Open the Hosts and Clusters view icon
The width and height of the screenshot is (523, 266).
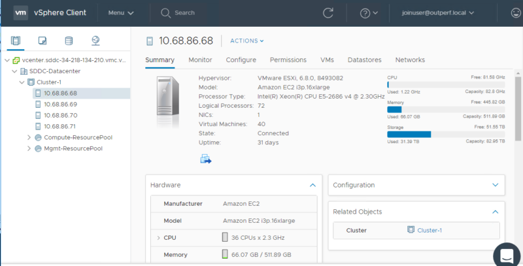pos(15,41)
